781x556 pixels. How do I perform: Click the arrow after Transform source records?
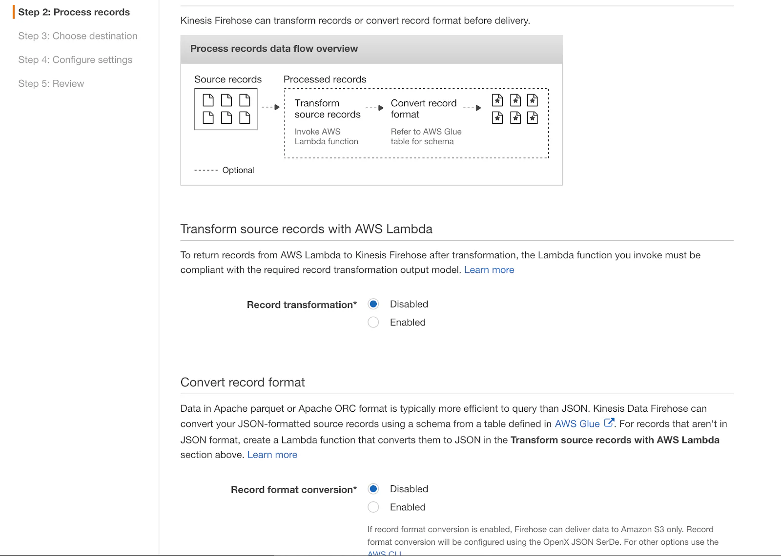click(x=374, y=108)
